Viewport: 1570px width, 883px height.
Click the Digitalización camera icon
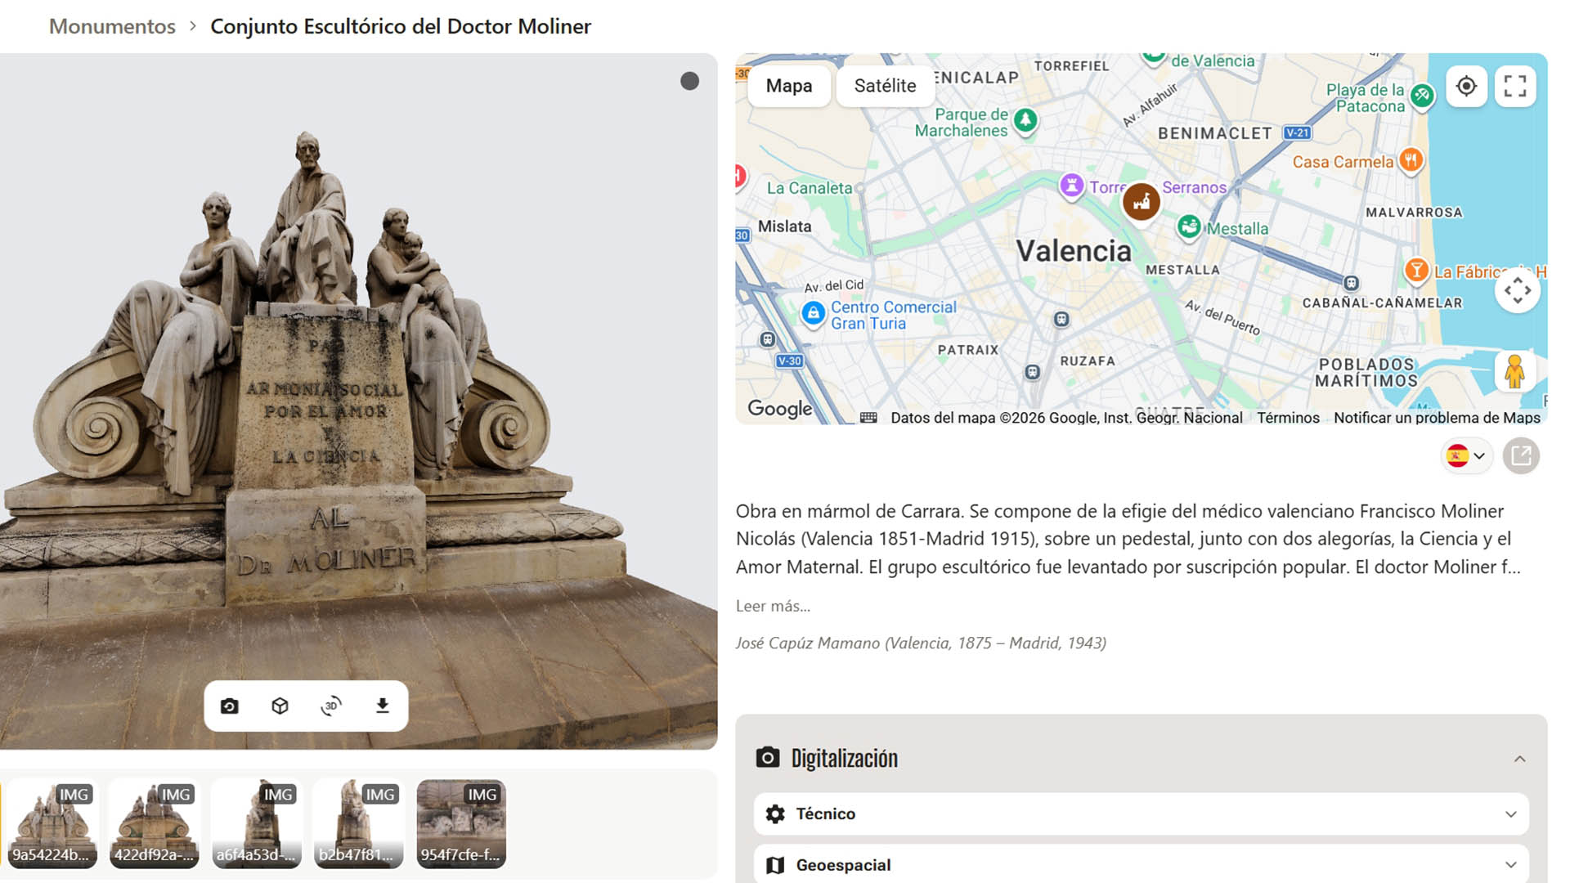[x=767, y=757]
